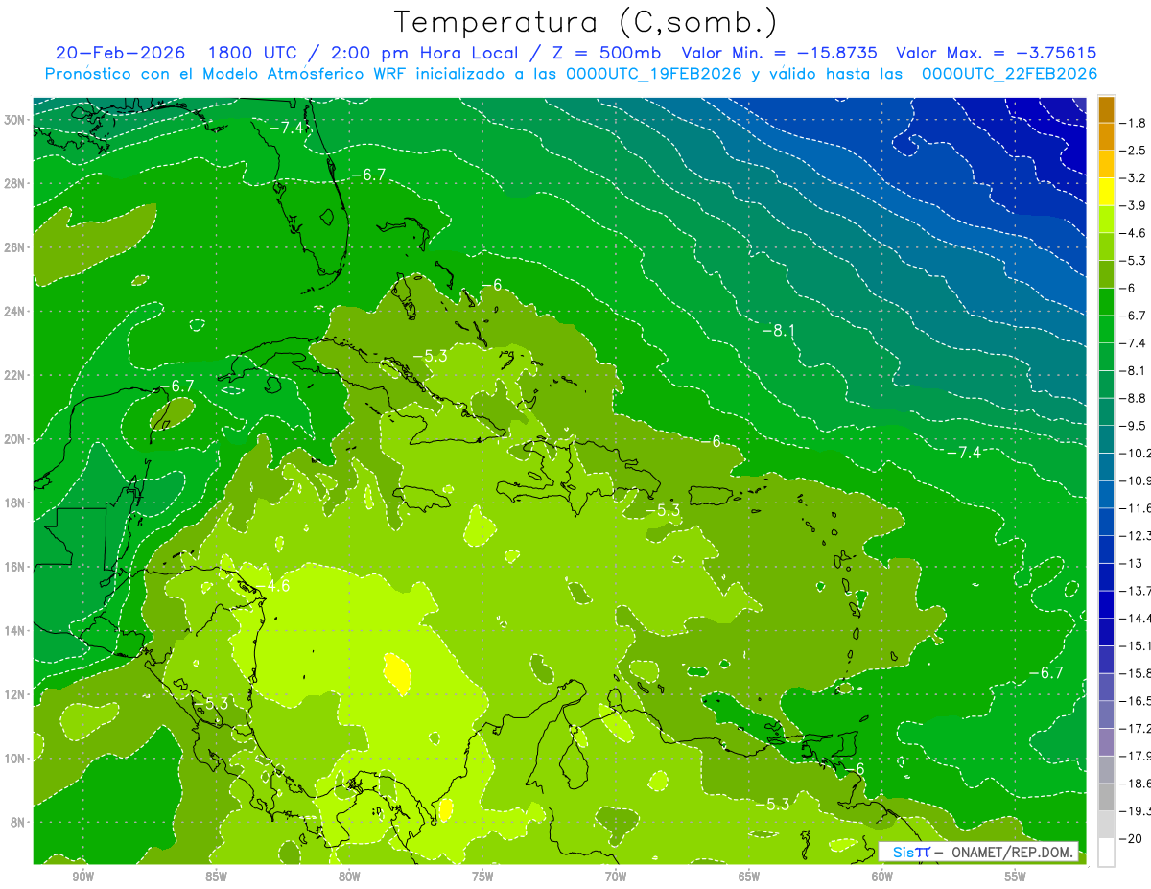Click the 14N latitude axis label

point(16,631)
